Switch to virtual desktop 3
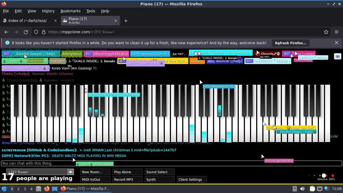Viewport: 343px width, 193px height. [x=25, y=189]
